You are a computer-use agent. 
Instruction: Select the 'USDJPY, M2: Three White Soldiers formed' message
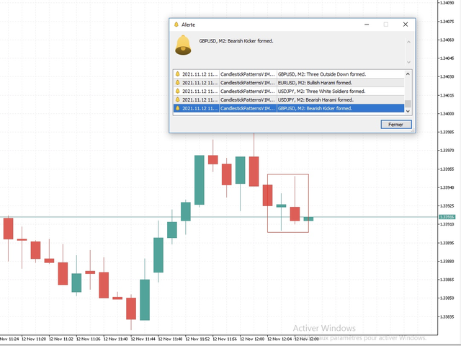tap(321, 91)
